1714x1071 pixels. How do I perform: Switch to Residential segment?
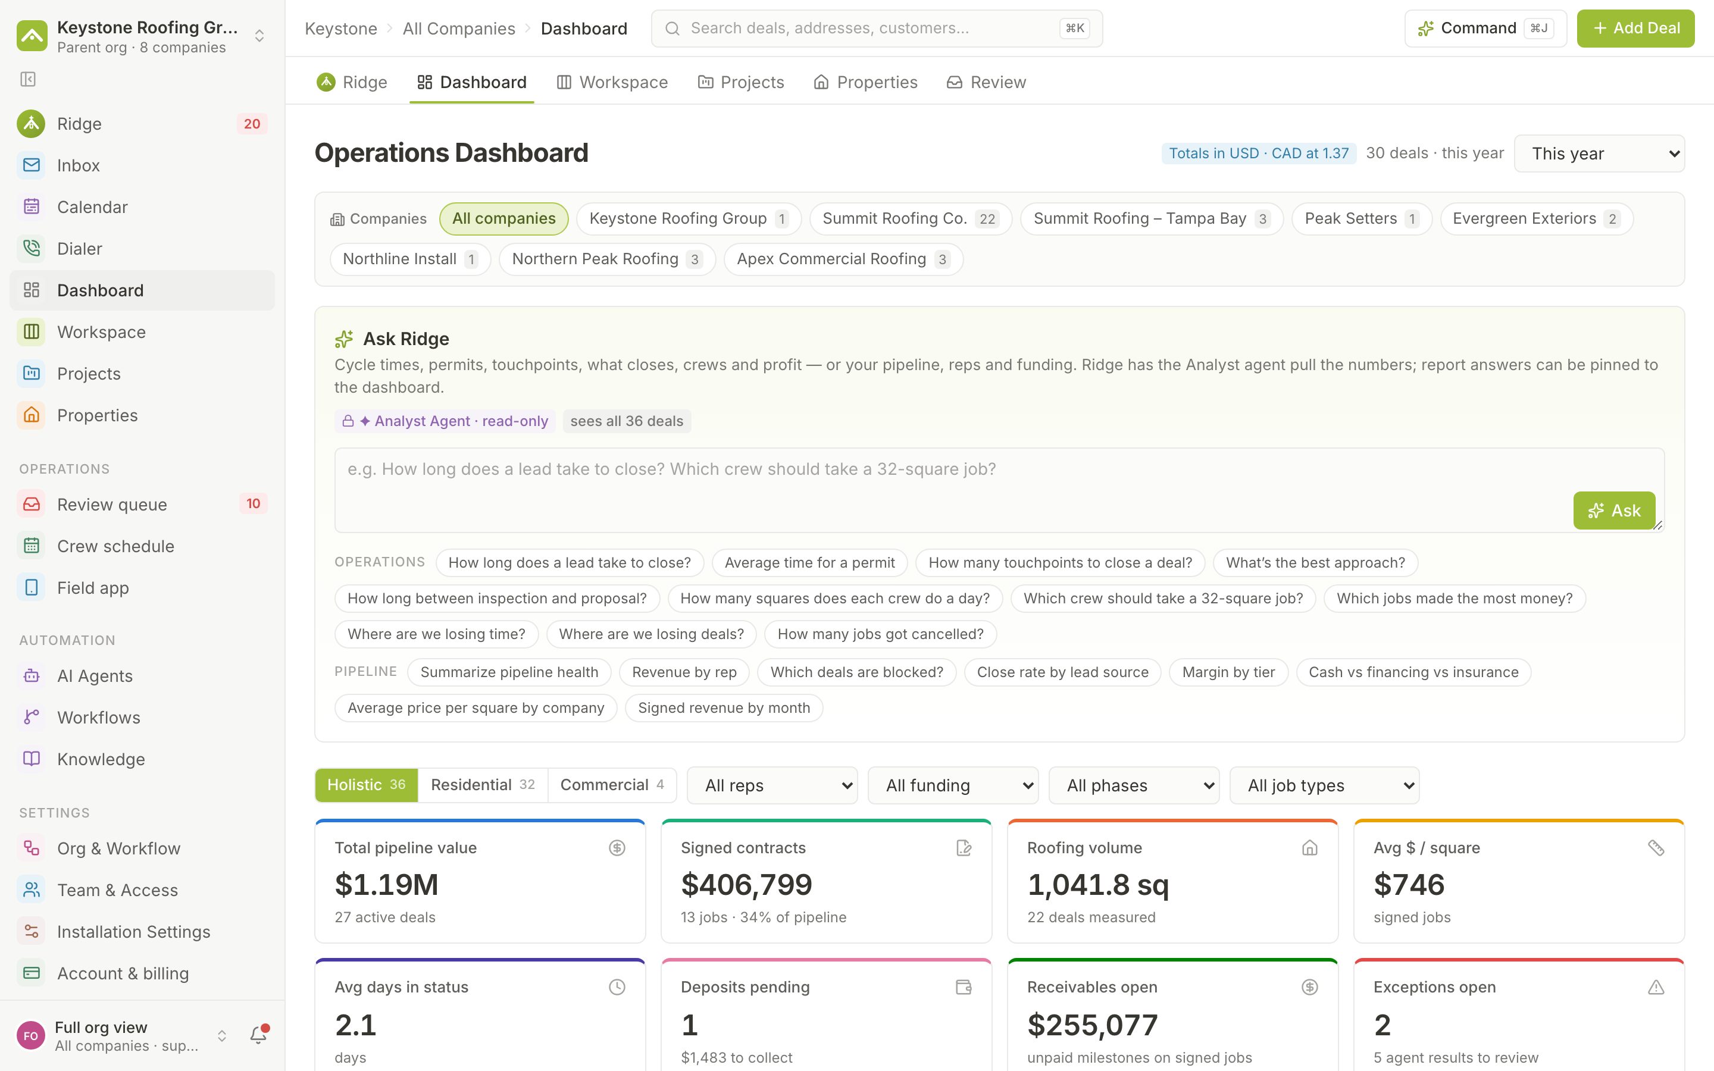[483, 785]
